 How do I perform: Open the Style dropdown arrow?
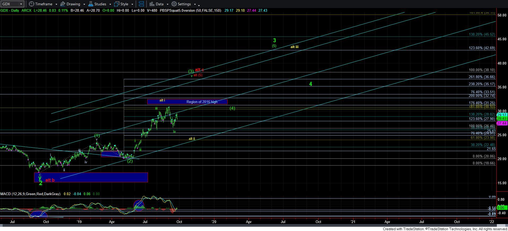click(x=132, y=4)
